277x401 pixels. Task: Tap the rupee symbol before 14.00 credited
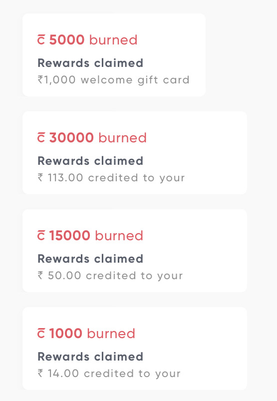40,374
